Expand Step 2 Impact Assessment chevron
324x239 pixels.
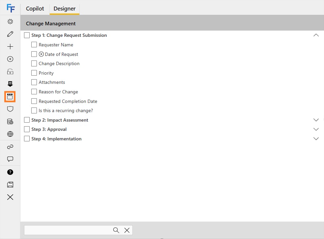tap(316, 120)
